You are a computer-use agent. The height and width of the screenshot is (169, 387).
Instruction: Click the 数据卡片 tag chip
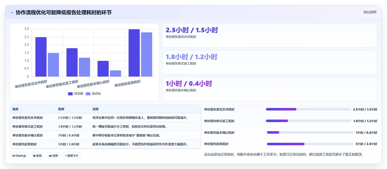[x=72, y=156]
